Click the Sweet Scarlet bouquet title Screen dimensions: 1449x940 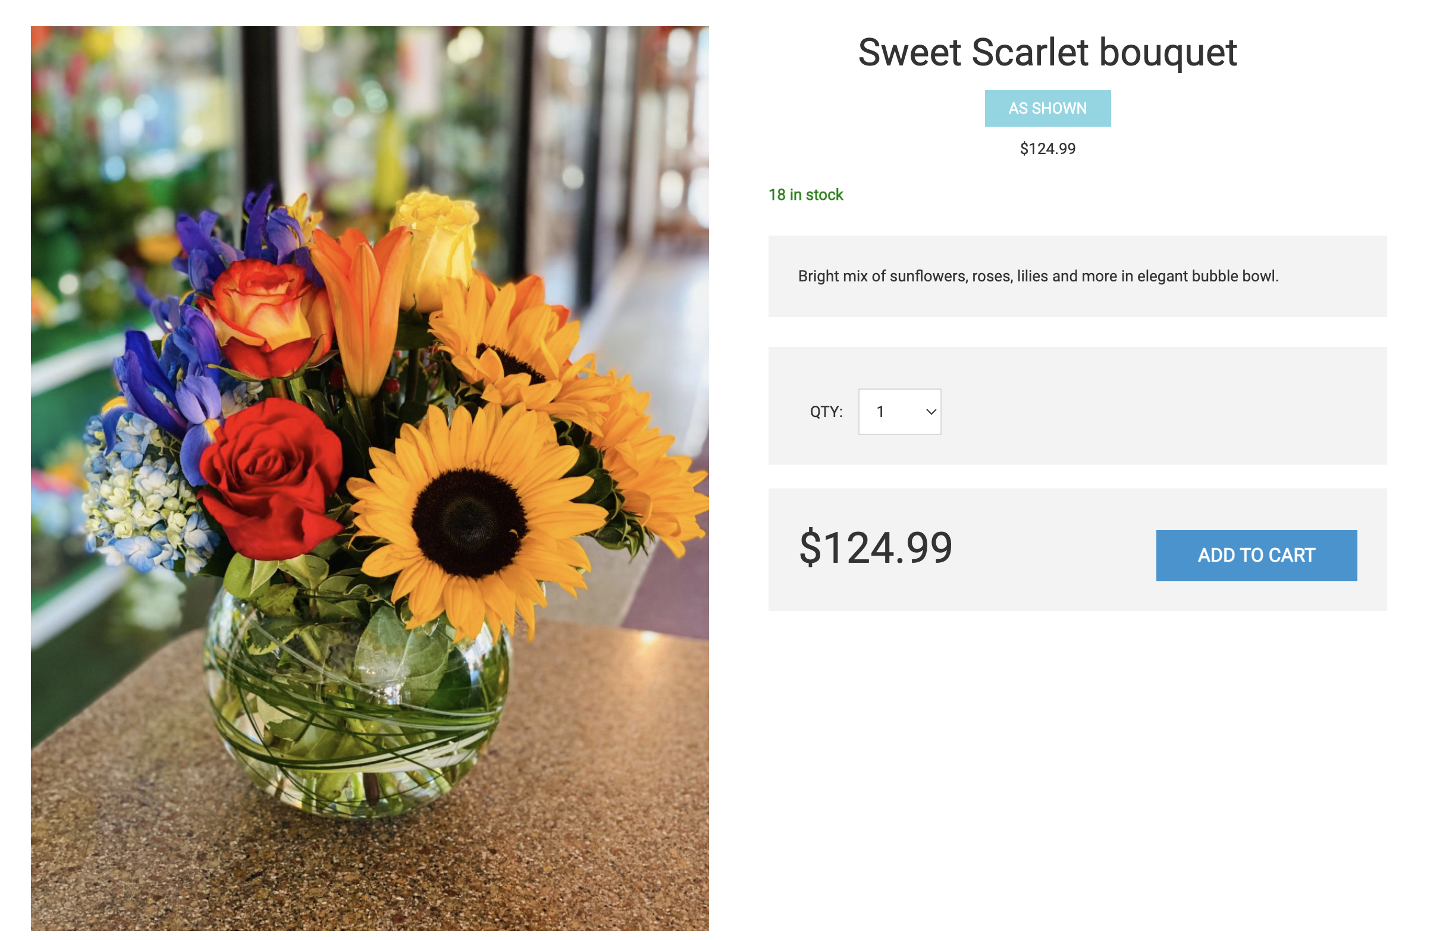tap(1047, 52)
